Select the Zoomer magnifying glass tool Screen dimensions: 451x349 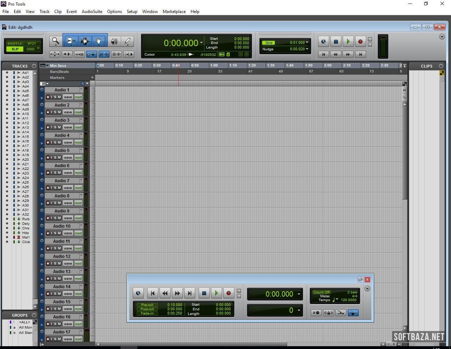pyautogui.click(x=55, y=41)
